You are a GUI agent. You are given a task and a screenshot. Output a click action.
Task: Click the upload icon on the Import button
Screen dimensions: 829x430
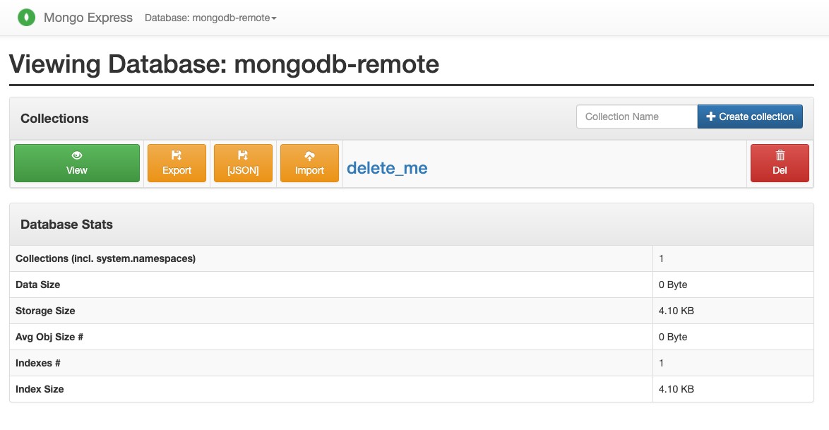(309, 155)
